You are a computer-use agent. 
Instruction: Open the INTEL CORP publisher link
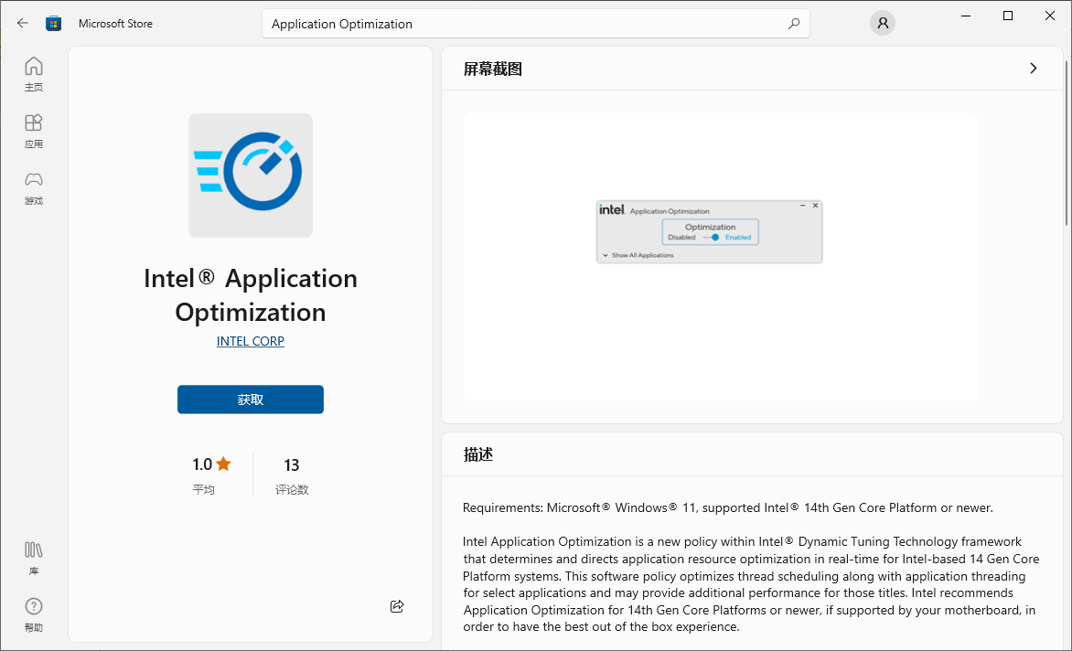[x=250, y=340]
